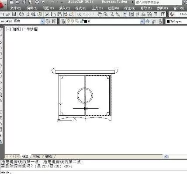The width and height of the screenshot is (187, 174).
Task: Click Make Object's Layer Current icon
Action: [x=147, y=21]
